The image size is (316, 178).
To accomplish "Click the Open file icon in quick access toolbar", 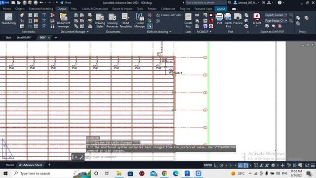I will pyautogui.click(x=19, y=2).
